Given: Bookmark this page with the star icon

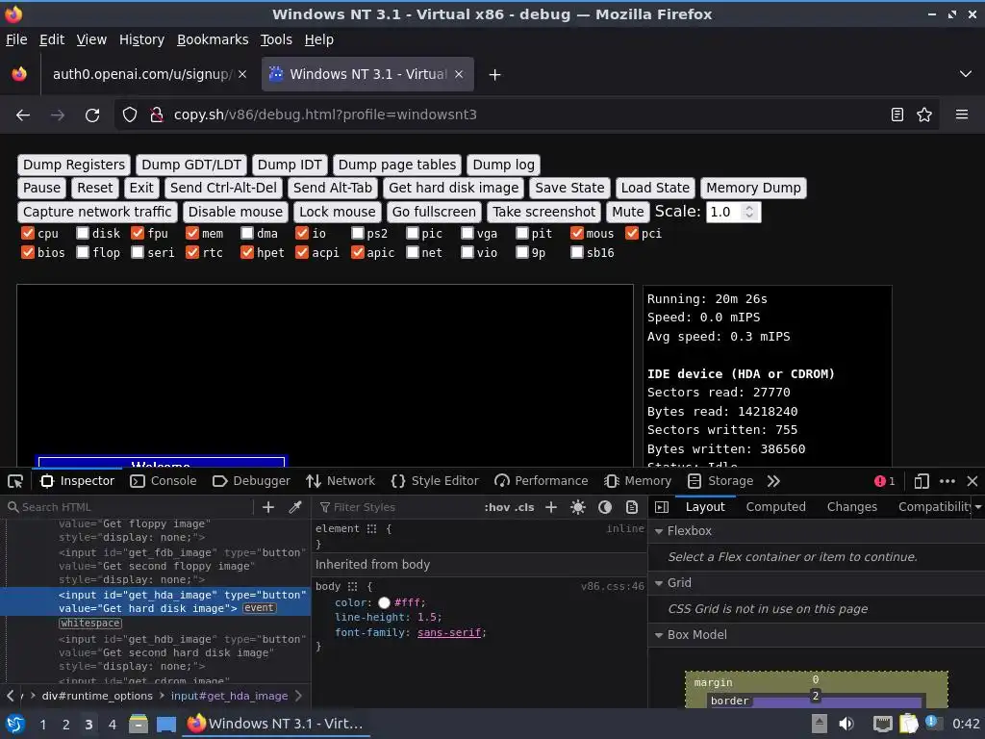Looking at the screenshot, I should (924, 115).
